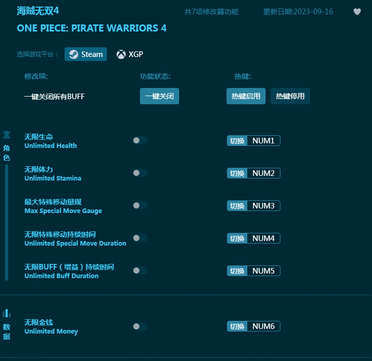Click ONE PIECE: PIRATE WARRIORS 4 heading
The height and width of the screenshot is (361, 372).
pyautogui.click(x=92, y=28)
